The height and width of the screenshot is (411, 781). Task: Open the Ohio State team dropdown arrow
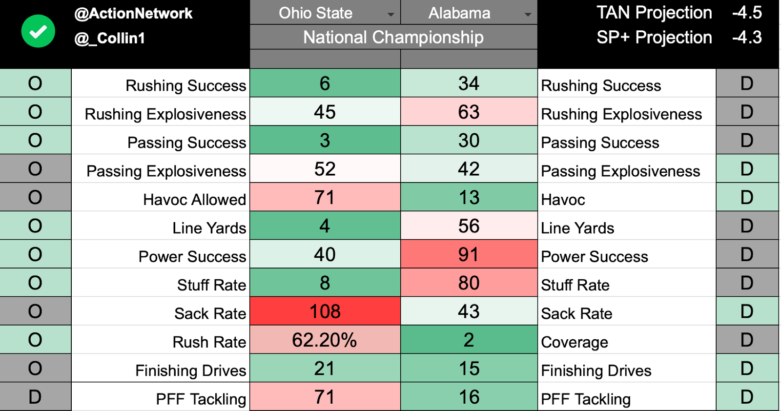tap(390, 15)
